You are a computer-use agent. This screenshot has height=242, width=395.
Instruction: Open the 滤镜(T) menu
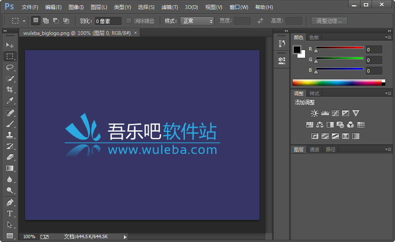coord(170,7)
